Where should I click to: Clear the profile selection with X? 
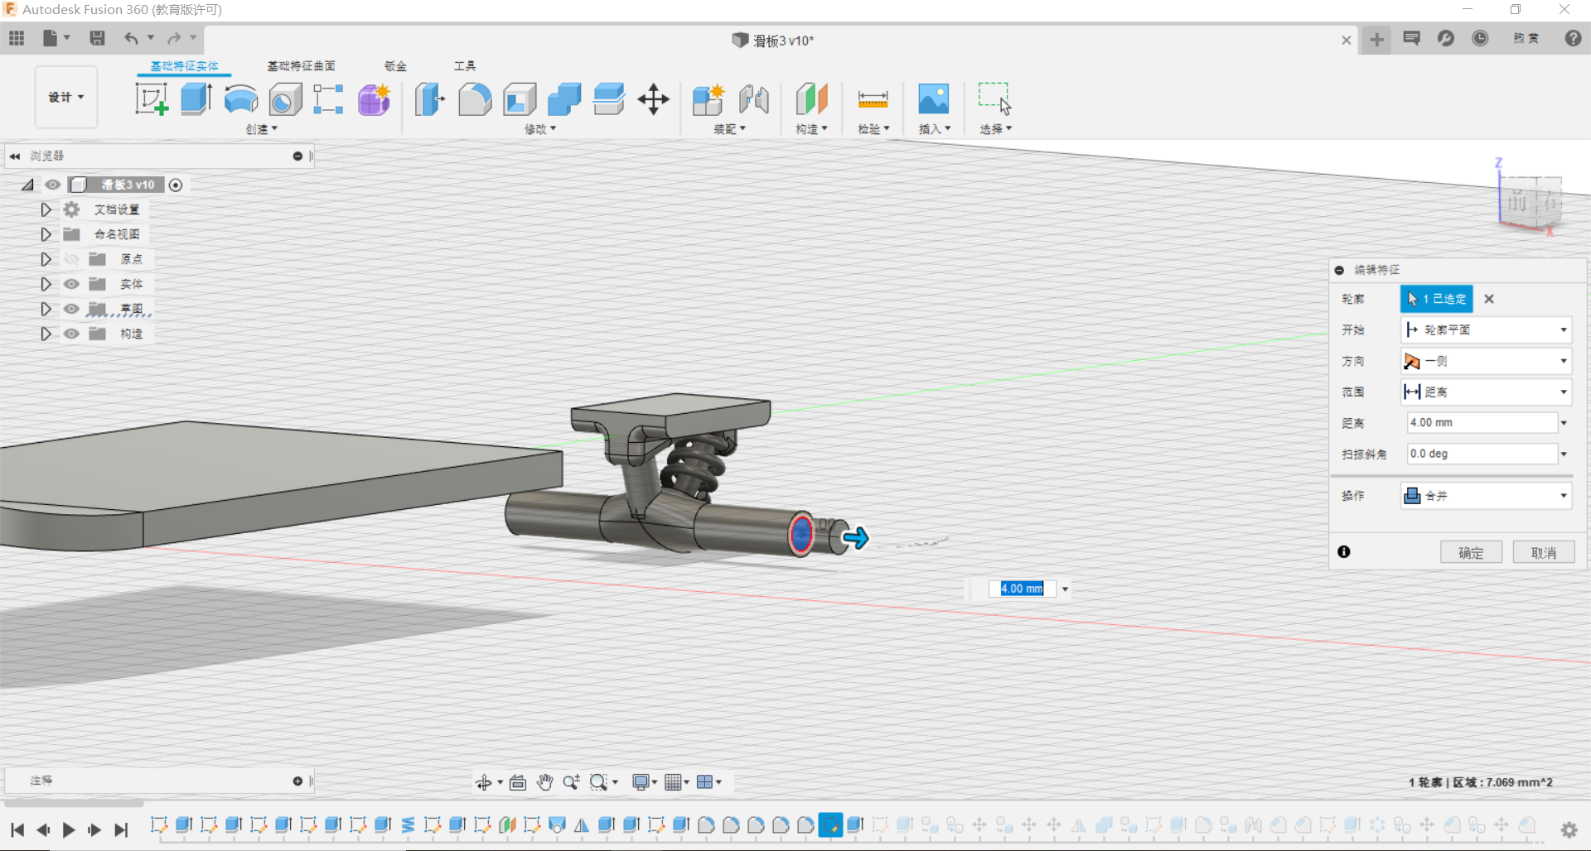(x=1489, y=299)
